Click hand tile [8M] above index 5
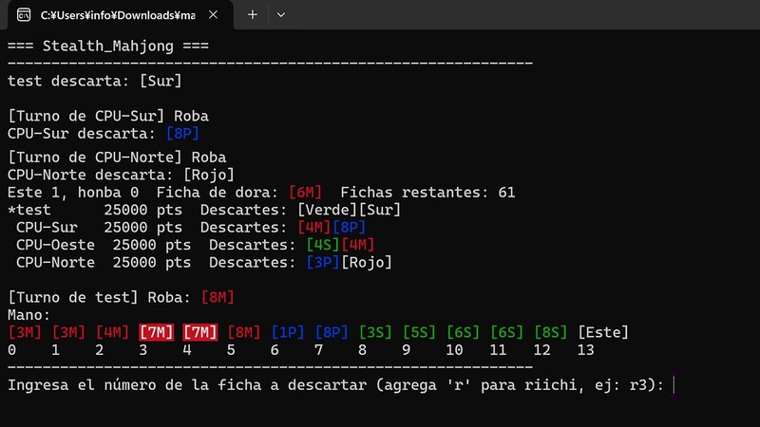This screenshot has width=760, height=427. 244,333
